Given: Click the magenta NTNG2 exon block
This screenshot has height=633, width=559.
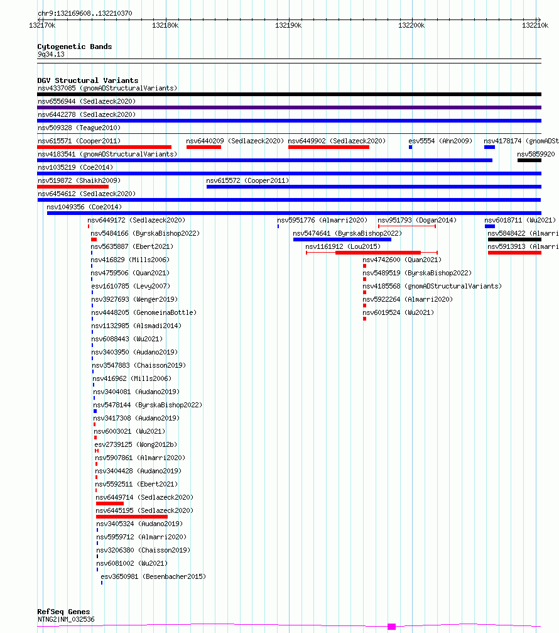Looking at the screenshot, I should coord(392,627).
